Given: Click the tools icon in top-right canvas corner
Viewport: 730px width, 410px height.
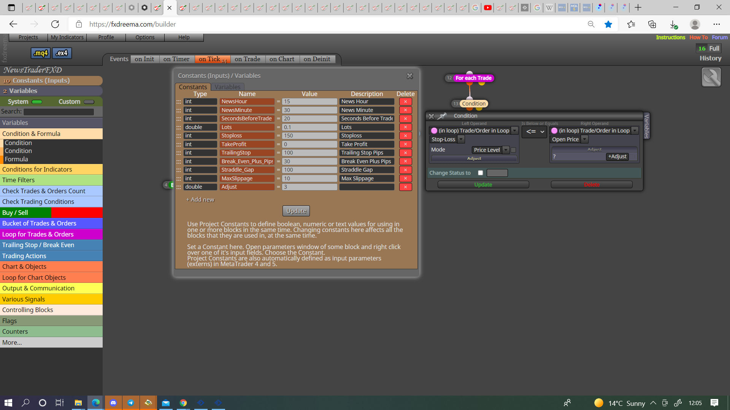Looking at the screenshot, I should click(711, 77).
